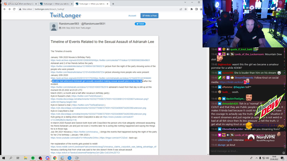Open the Chrome profile avatar menu
The image size is (287, 161).
tap(201, 9)
